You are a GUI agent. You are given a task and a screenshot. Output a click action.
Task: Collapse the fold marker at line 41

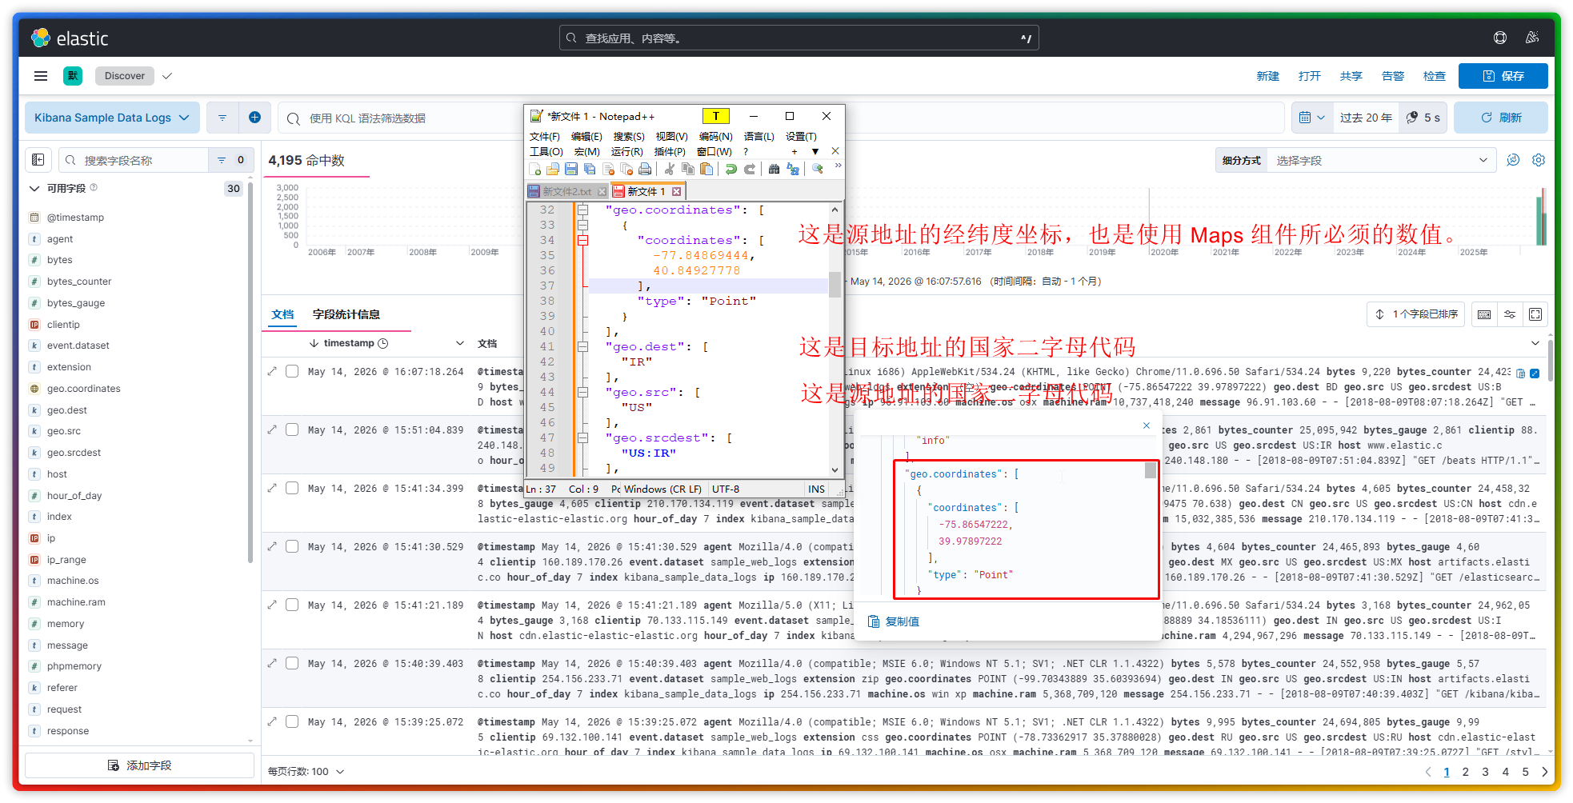coord(583,346)
